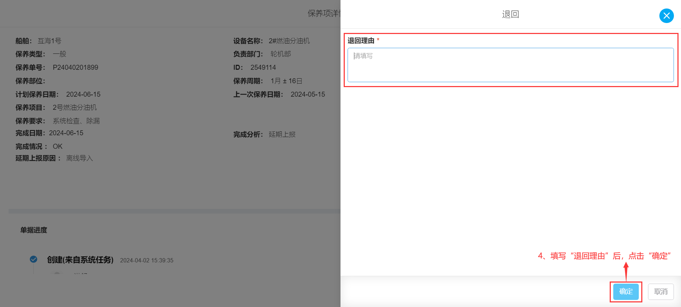
Task: Click the equipment name 2#燃油分油机
Action: 289,41
